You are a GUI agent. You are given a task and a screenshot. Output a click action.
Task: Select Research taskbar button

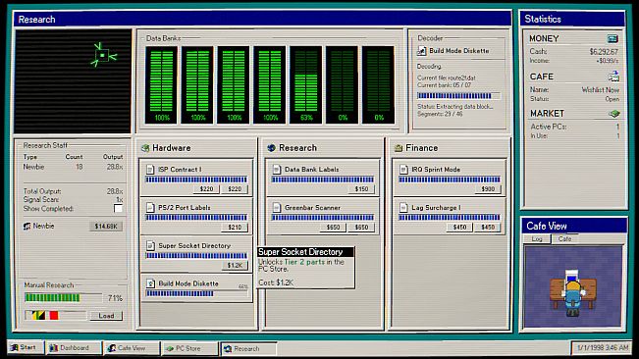(x=248, y=349)
